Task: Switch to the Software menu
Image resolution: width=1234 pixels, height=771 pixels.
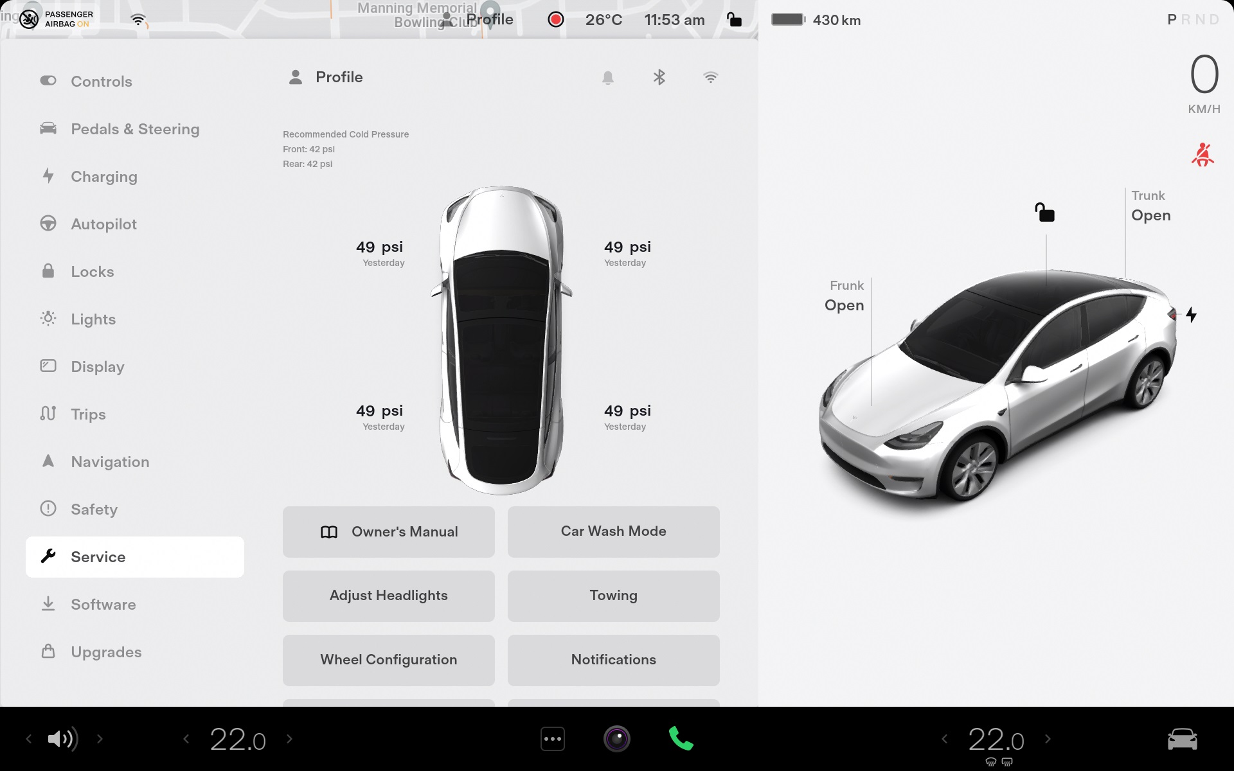Action: pos(103,605)
